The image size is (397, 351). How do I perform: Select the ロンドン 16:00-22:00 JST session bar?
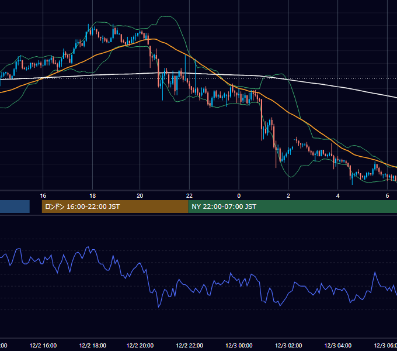[x=115, y=207]
